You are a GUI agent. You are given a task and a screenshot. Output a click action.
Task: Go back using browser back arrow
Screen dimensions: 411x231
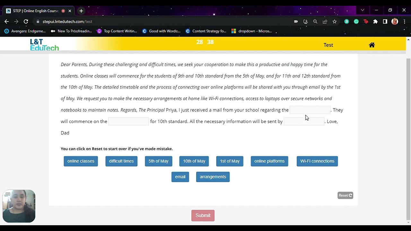pos(6,21)
